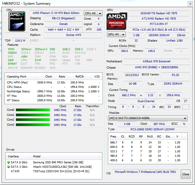Click the 'Socket AM3' platform value

(x=73, y=35)
